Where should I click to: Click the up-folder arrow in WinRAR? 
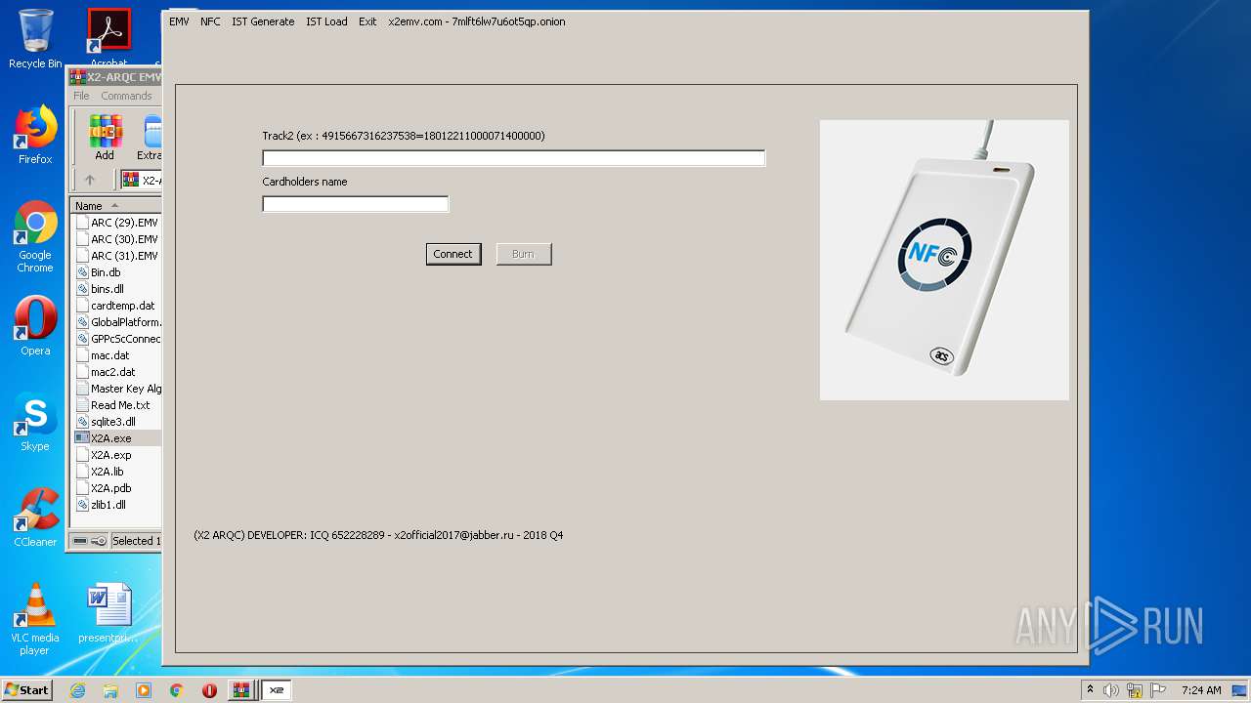click(x=90, y=180)
